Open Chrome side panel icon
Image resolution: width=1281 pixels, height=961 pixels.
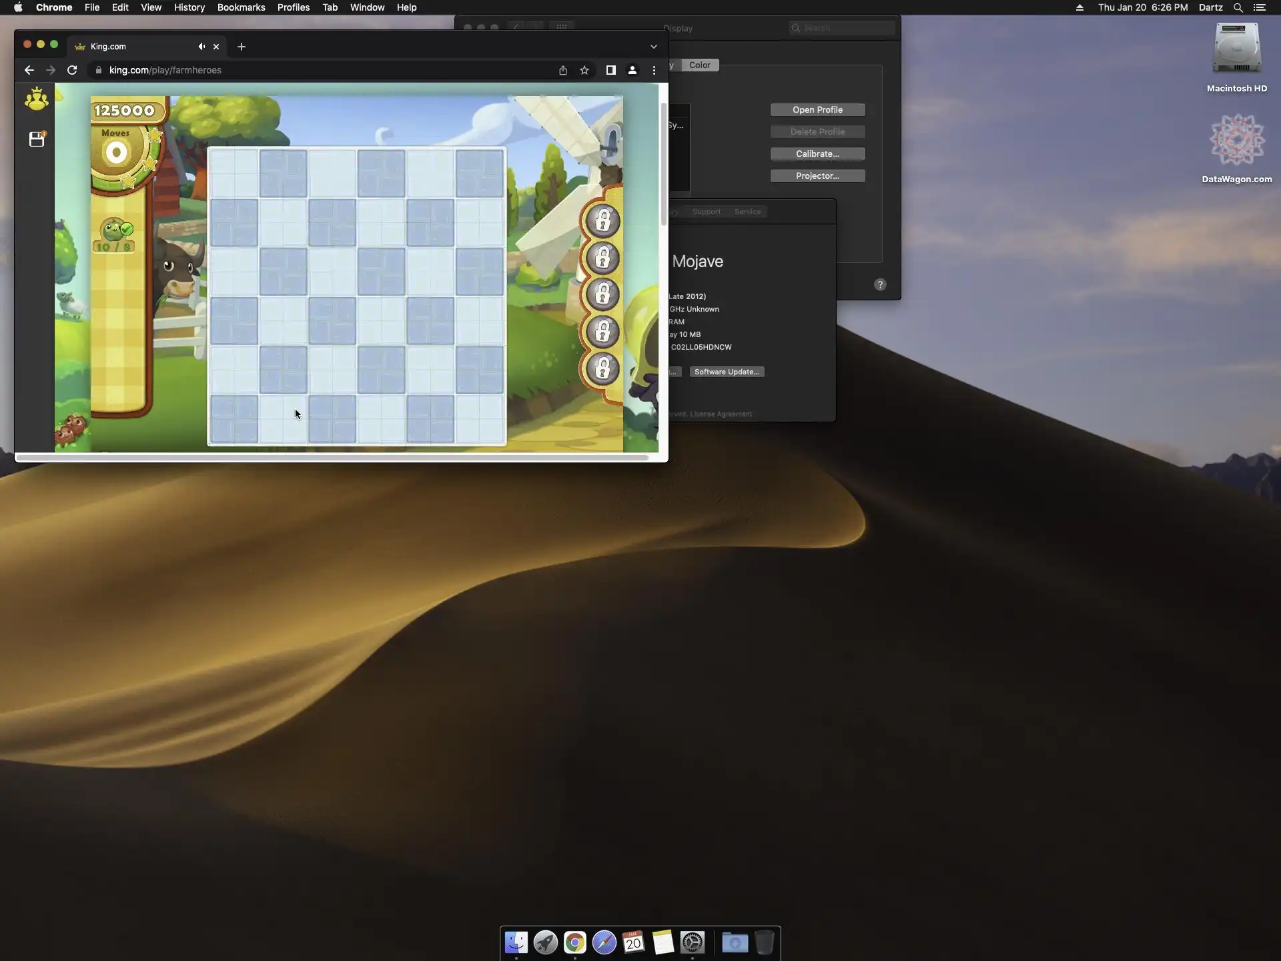[610, 70]
